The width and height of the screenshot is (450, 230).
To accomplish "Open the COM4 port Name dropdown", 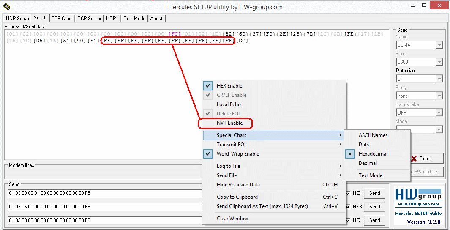I will point(439,45).
